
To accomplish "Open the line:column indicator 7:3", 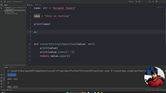I will tap(147, 90).
